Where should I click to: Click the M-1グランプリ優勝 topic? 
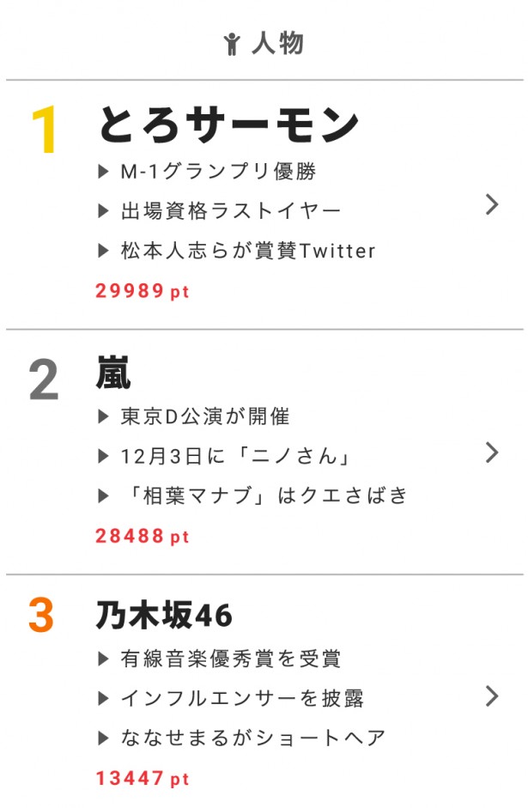click(218, 171)
